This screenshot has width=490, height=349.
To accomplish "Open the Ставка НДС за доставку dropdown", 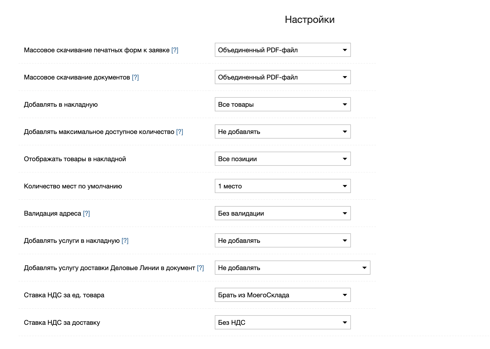I will [x=283, y=323].
